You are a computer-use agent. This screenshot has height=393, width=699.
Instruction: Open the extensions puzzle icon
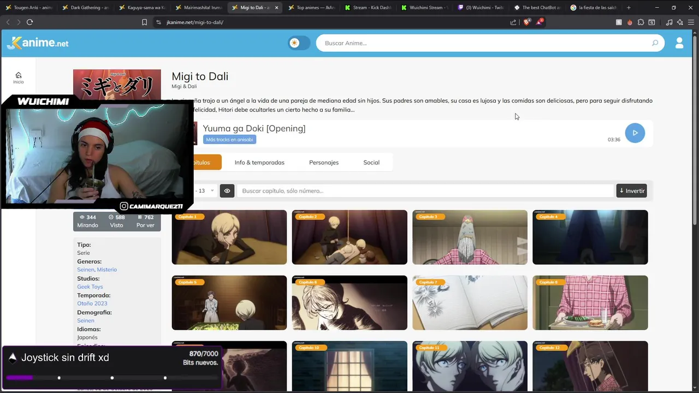[x=641, y=22]
